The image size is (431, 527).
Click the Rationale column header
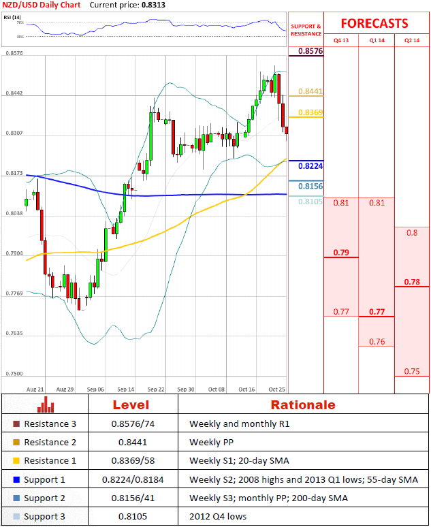tap(303, 405)
